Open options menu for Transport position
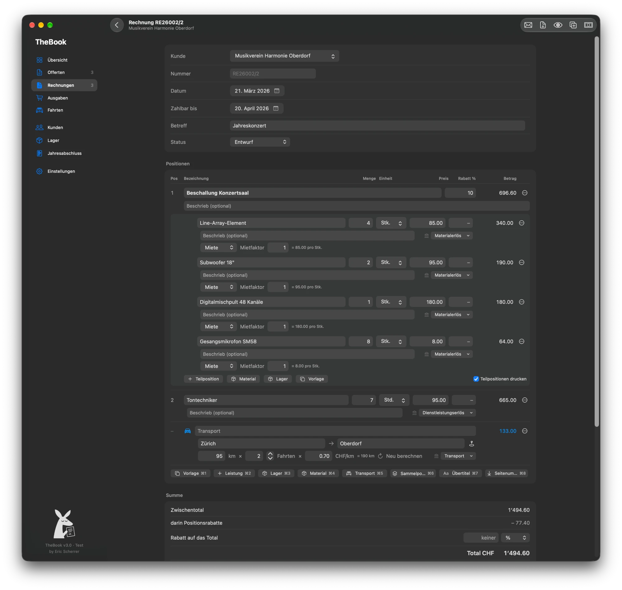This screenshot has width=622, height=590. point(525,431)
